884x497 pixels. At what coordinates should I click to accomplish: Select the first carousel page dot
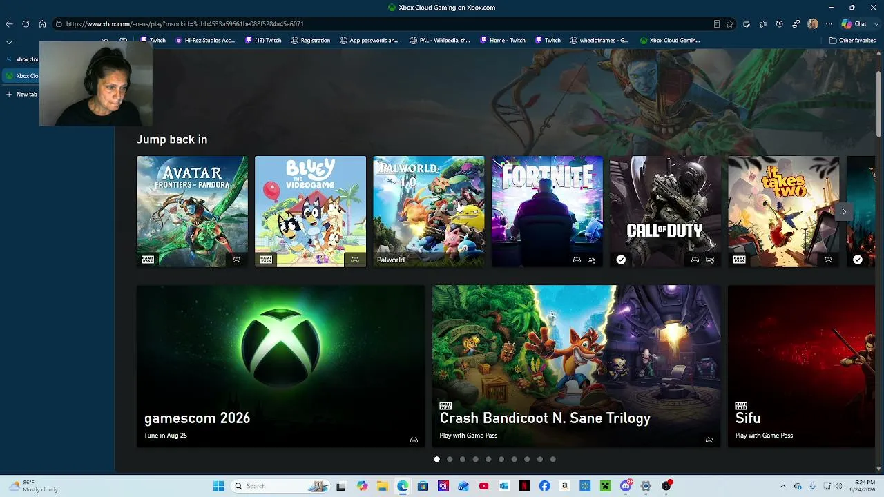436,459
